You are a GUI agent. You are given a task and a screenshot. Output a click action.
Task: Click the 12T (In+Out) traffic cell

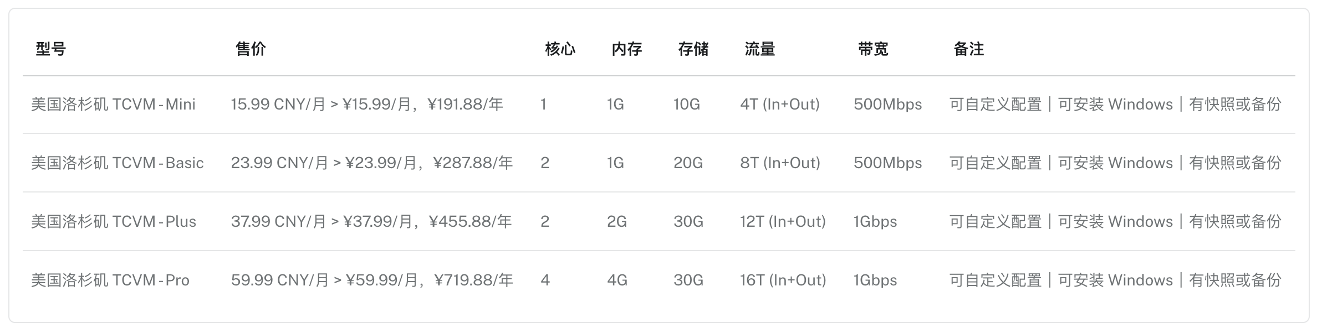pyautogui.click(x=783, y=222)
